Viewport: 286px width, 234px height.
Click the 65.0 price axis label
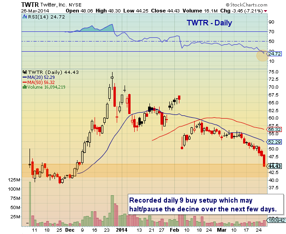click(x=274, y=102)
